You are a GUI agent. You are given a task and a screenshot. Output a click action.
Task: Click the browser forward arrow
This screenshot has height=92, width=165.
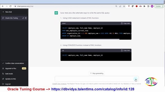click(x=6, y=6)
